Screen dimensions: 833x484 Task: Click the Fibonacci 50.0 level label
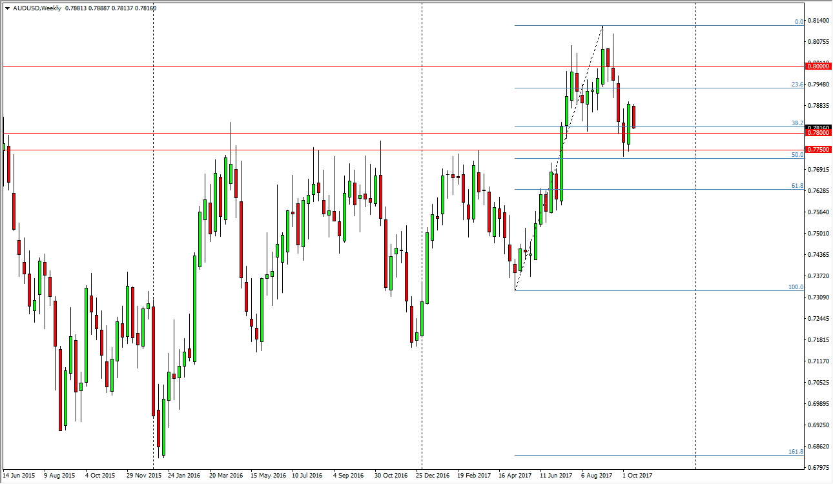pos(797,155)
